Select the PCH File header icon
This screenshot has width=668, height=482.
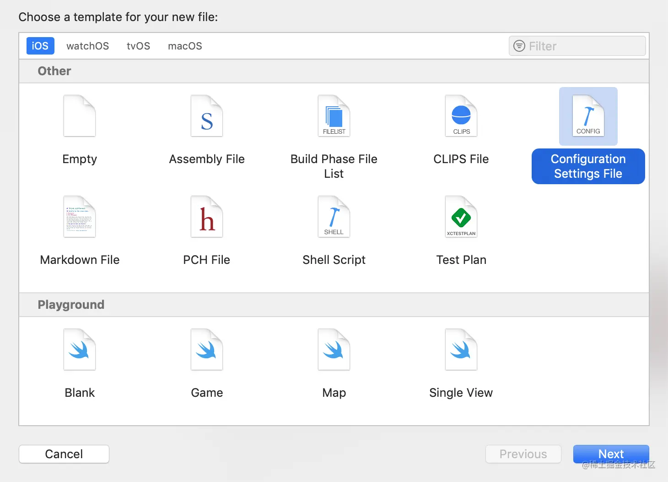pyautogui.click(x=207, y=217)
